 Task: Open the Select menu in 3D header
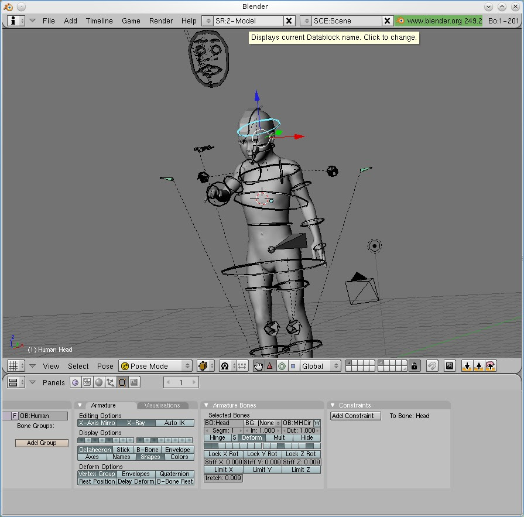(x=78, y=367)
